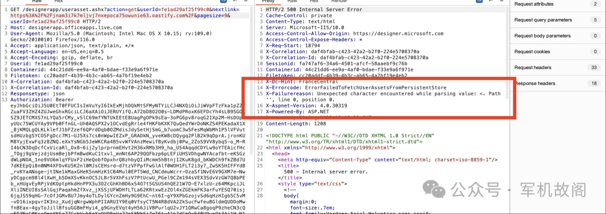Click the request X-Correlation header line 10
The image size is (606, 214).
click(x=87, y=81)
